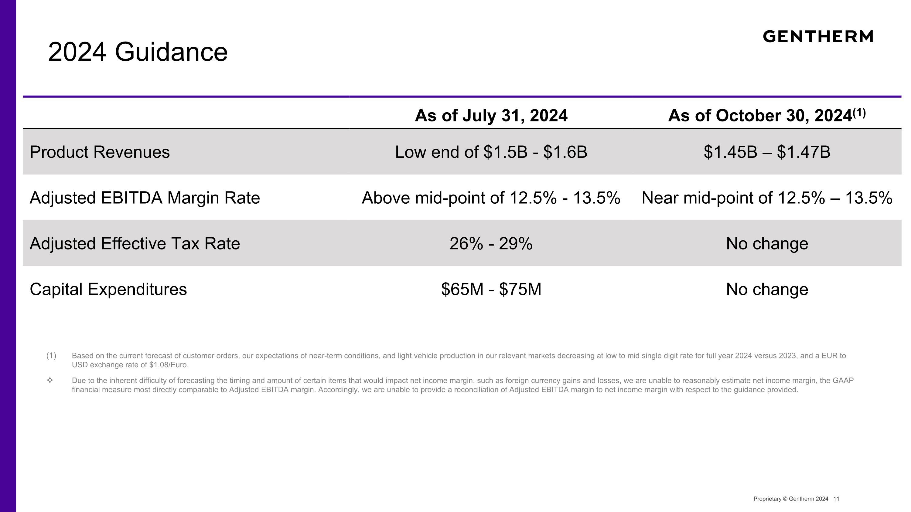
Task: Click No change in Capital Expenditures row
Action: 767,290
